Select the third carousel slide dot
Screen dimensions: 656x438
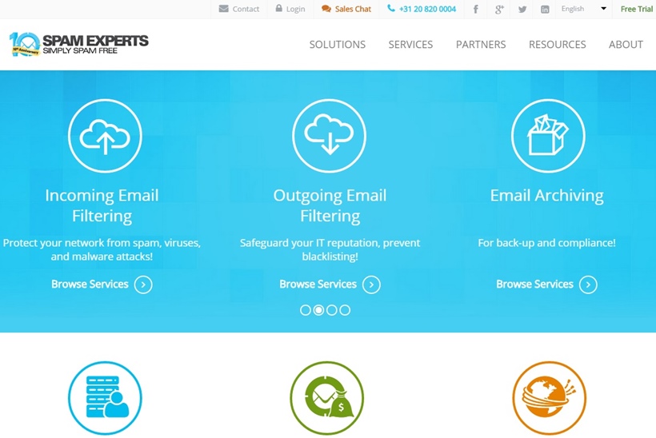pyautogui.click(x=332, y=310)
